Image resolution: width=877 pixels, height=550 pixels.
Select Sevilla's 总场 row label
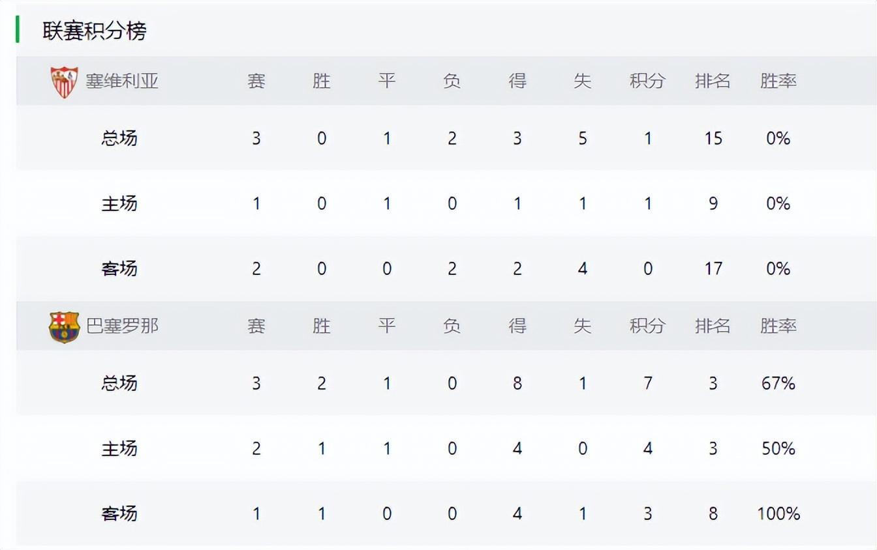pyautogui.click(x=119, y=138)
